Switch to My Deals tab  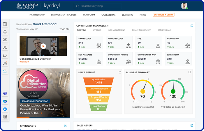click(97, 30)
